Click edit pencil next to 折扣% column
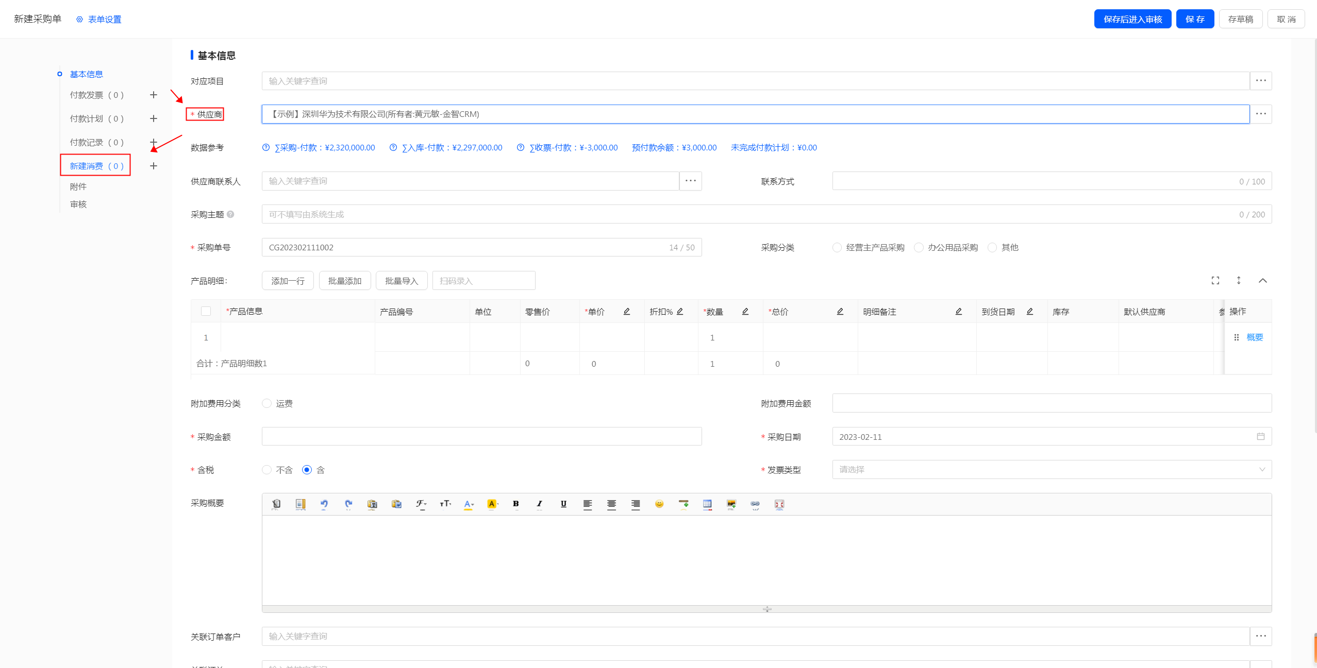 coord(680,312)
